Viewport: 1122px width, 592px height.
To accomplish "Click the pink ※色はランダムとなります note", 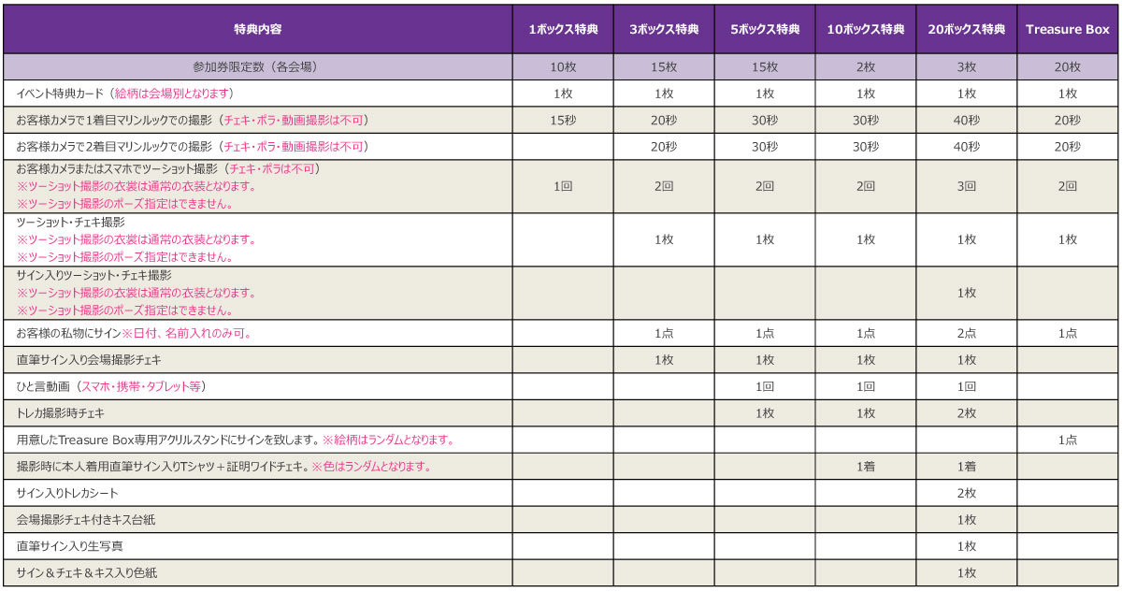I will pos(372,467).
